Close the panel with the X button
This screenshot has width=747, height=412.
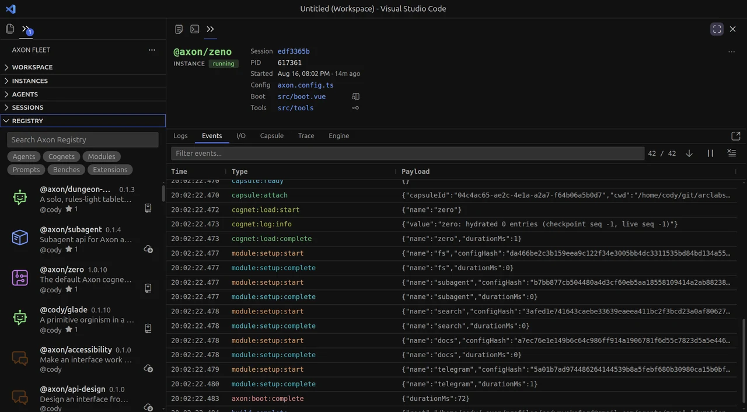click(733, 29)
